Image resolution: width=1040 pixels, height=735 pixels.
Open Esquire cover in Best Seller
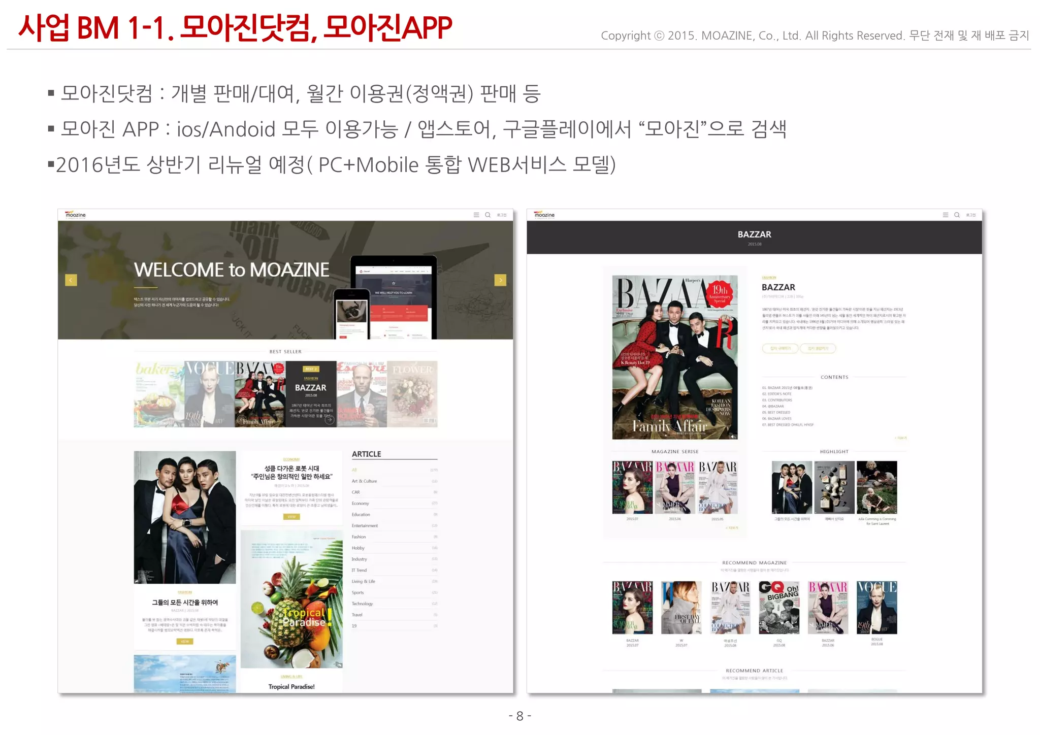click(362, 394)
